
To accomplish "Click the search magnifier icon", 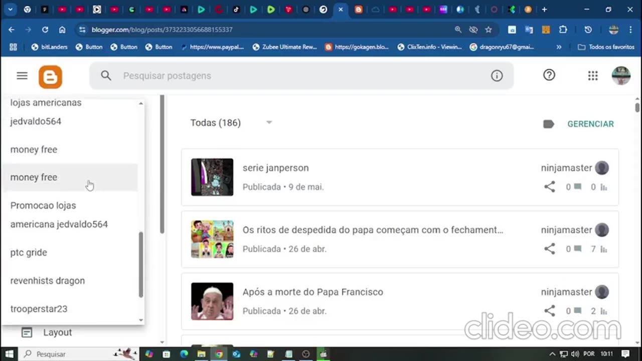I will tap(106, 76).
